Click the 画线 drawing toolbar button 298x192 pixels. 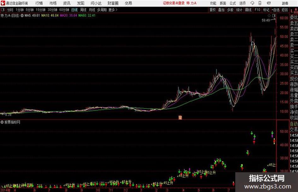coord(248,10)
